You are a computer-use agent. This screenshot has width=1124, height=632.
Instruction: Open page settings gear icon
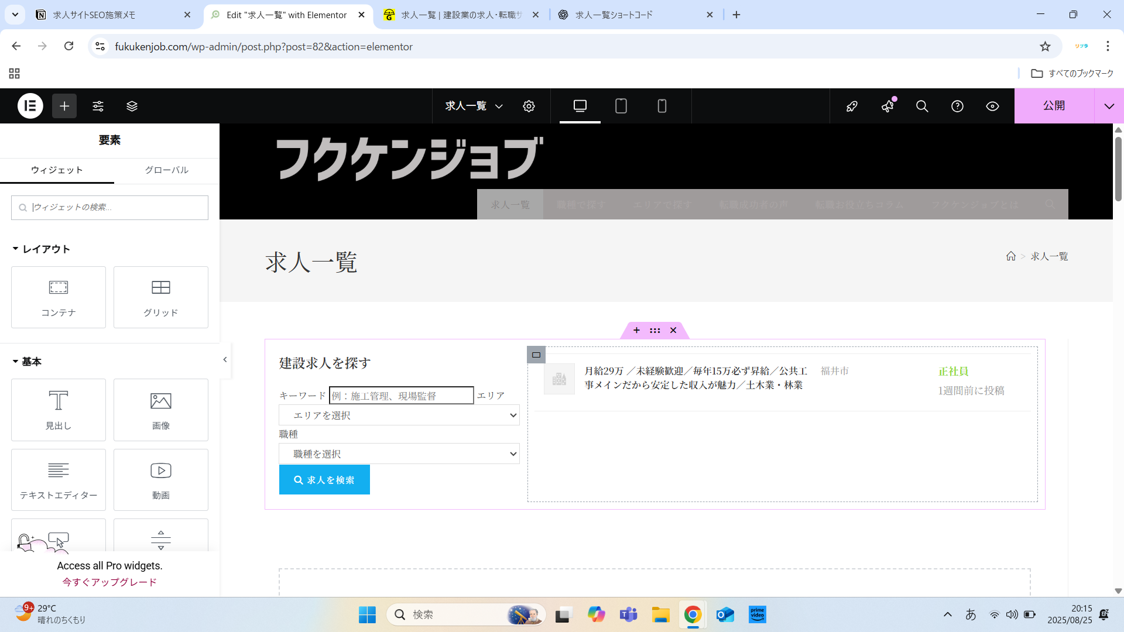(529, 106)
